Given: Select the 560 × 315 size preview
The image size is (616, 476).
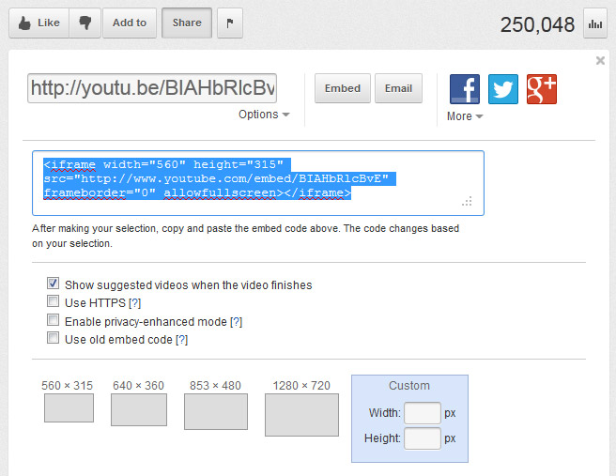Looking at the screenshot, I should click(x=69, y=407).
